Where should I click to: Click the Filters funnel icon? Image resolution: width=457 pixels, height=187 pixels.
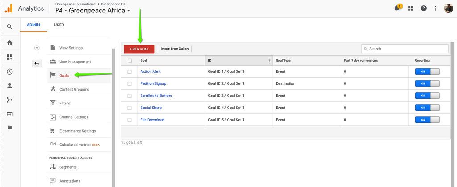53,103
